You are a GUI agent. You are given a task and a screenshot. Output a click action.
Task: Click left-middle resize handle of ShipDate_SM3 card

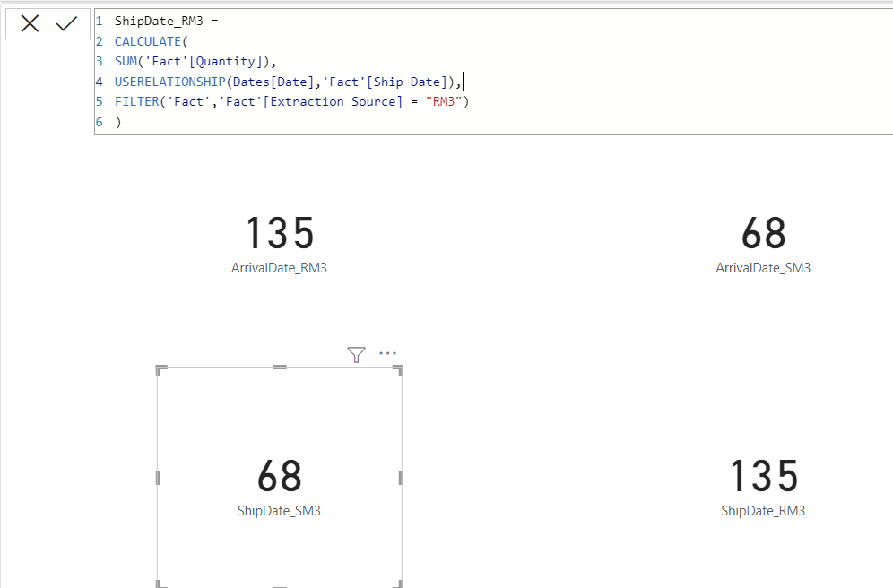(159, 478)
